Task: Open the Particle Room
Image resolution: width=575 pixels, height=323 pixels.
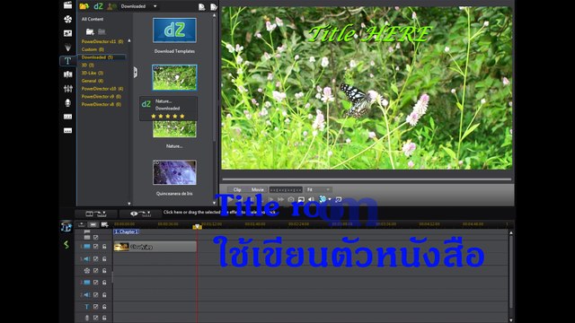Action: click(68, 48)
